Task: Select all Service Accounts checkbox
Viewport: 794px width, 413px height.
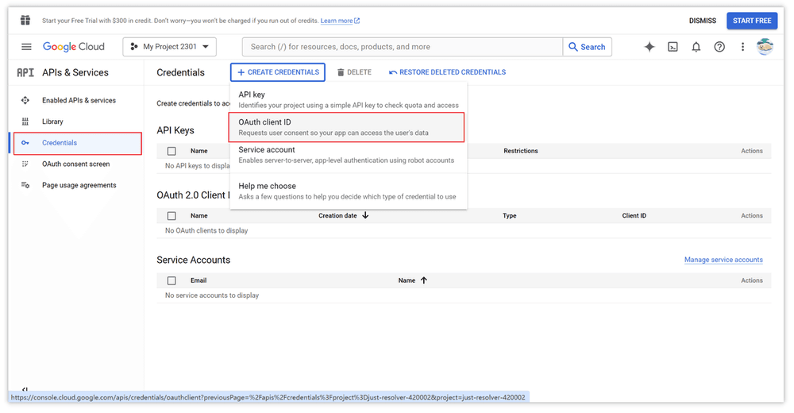Action: tap(172, 280)
